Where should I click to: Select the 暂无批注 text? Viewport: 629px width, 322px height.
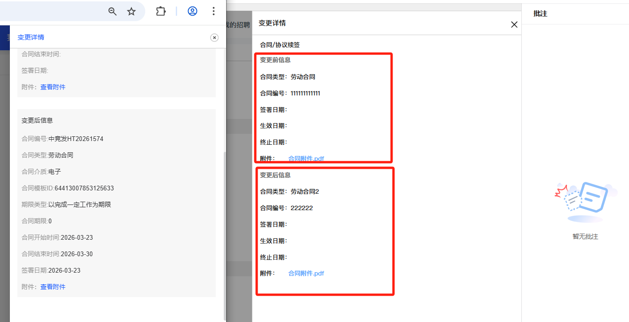(585, 236)
